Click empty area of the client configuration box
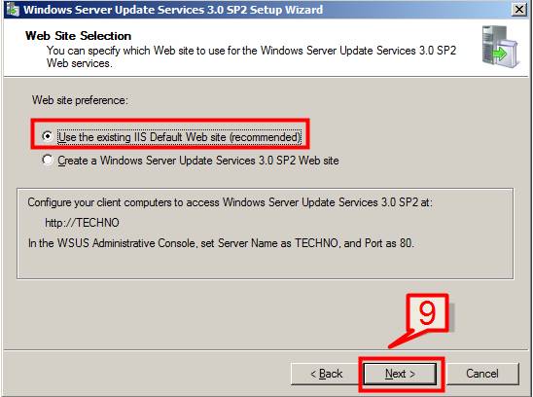The width and height of the screenshot is (533, 397). click(266, 265)
